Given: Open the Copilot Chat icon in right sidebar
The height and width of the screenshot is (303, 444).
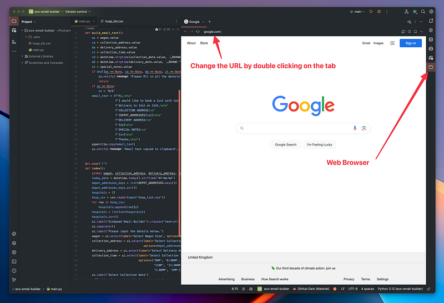Looking at the screenshot, I should (431, 58).
